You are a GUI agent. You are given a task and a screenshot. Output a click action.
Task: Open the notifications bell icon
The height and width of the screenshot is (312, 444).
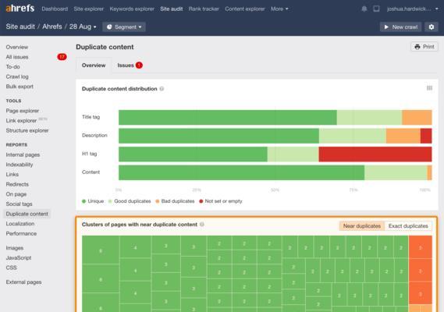(364, 9)
